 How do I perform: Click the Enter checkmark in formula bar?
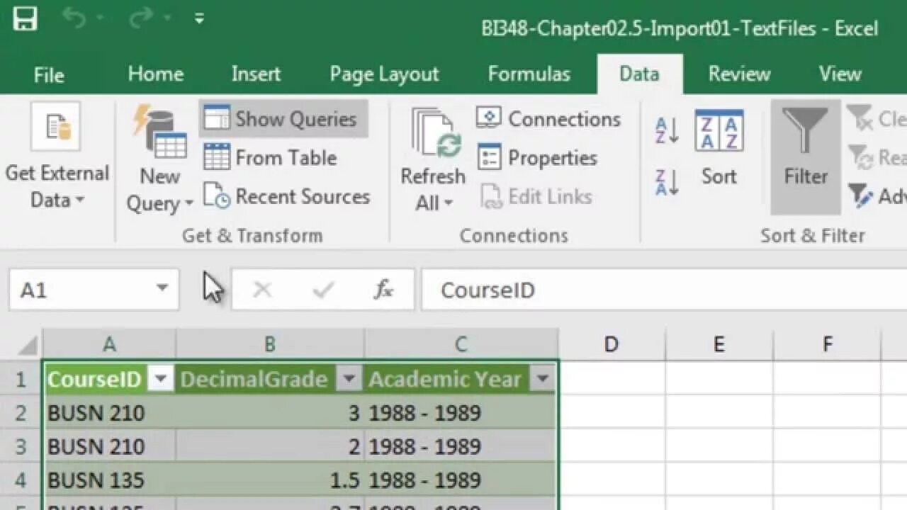pyautogui.click(x=323, y=290)
